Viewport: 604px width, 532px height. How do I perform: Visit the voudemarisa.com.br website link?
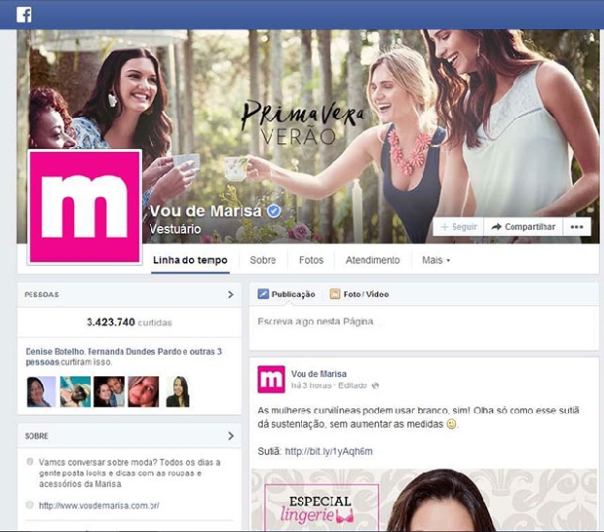[99, 506]
